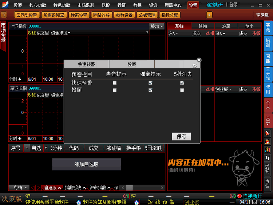
Task: Click the home icon before 软件须知及服务专线
Action: coord(79,202)
